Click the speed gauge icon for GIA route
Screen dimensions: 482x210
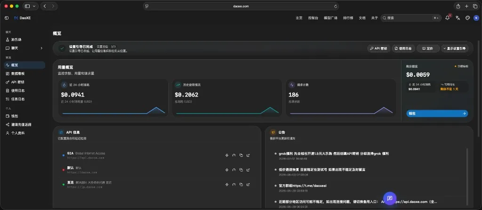click(x=234, y=155)
